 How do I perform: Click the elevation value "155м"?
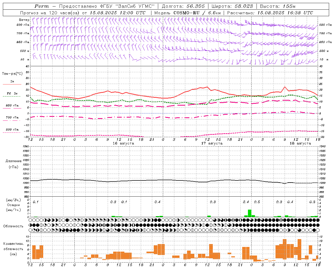point(289,6)
